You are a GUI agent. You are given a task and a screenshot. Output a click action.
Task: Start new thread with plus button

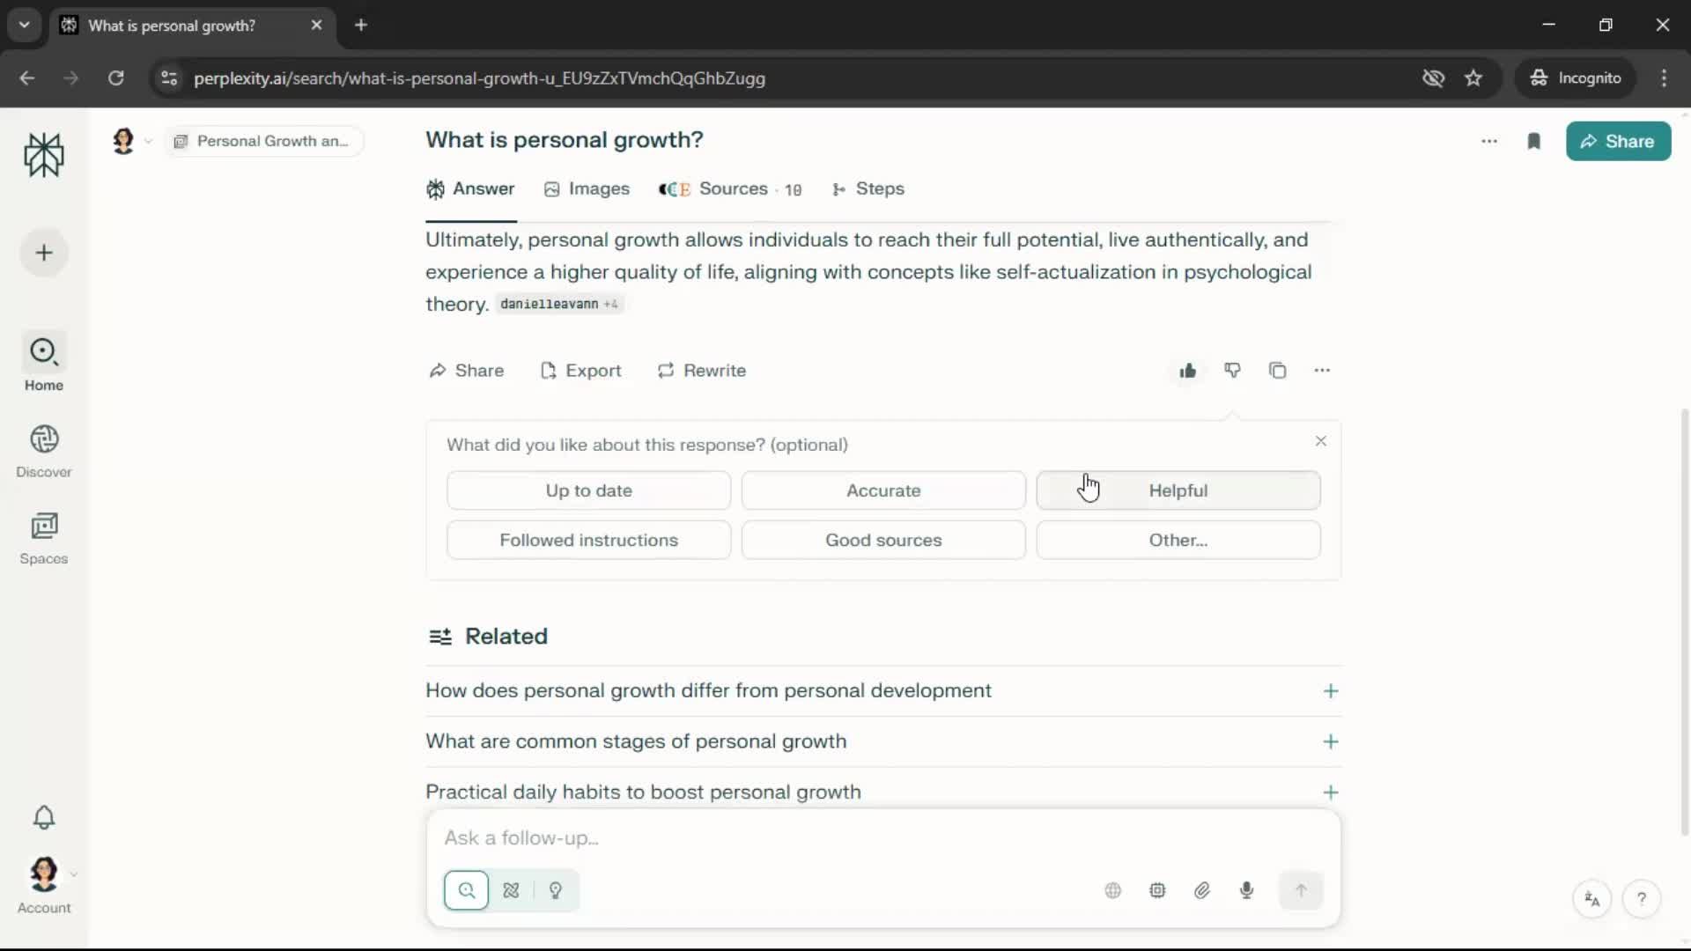pyautogui.click(x=44, y=254)
